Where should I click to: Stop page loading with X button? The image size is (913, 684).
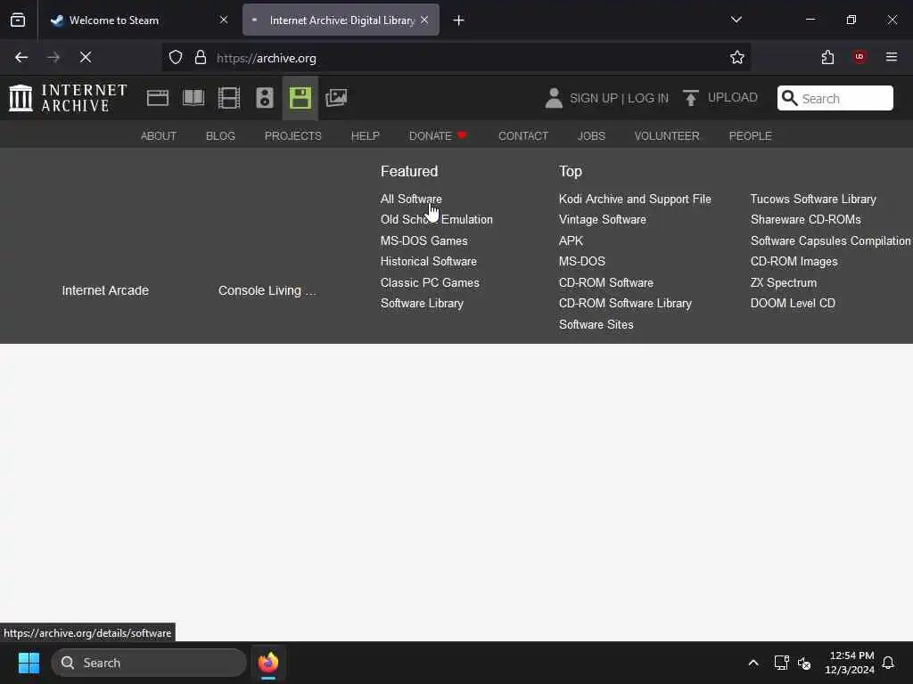click(86, 57)
